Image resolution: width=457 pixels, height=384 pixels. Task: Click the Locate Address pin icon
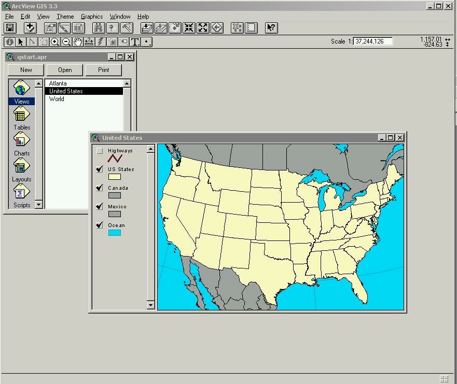click(113, 28)
